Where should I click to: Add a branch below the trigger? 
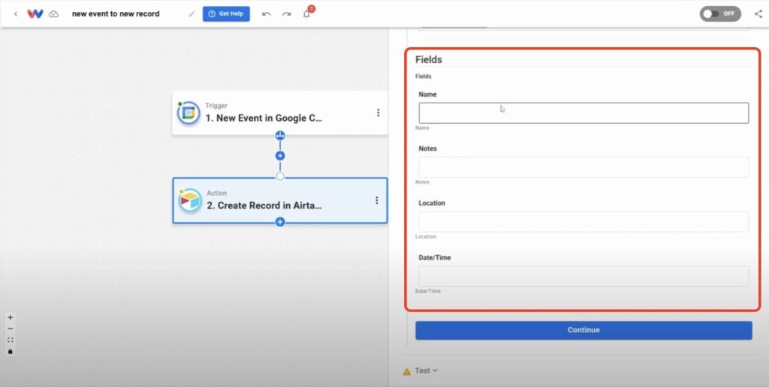point(280,136)
